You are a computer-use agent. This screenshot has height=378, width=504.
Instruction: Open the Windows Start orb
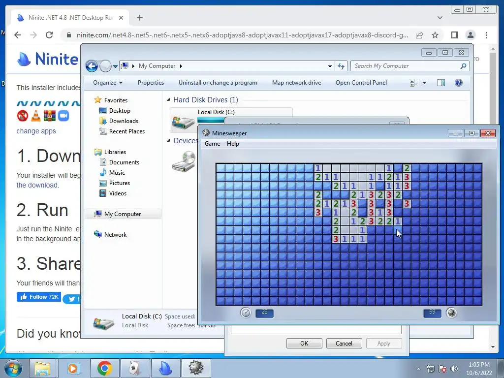coord(13,368)
